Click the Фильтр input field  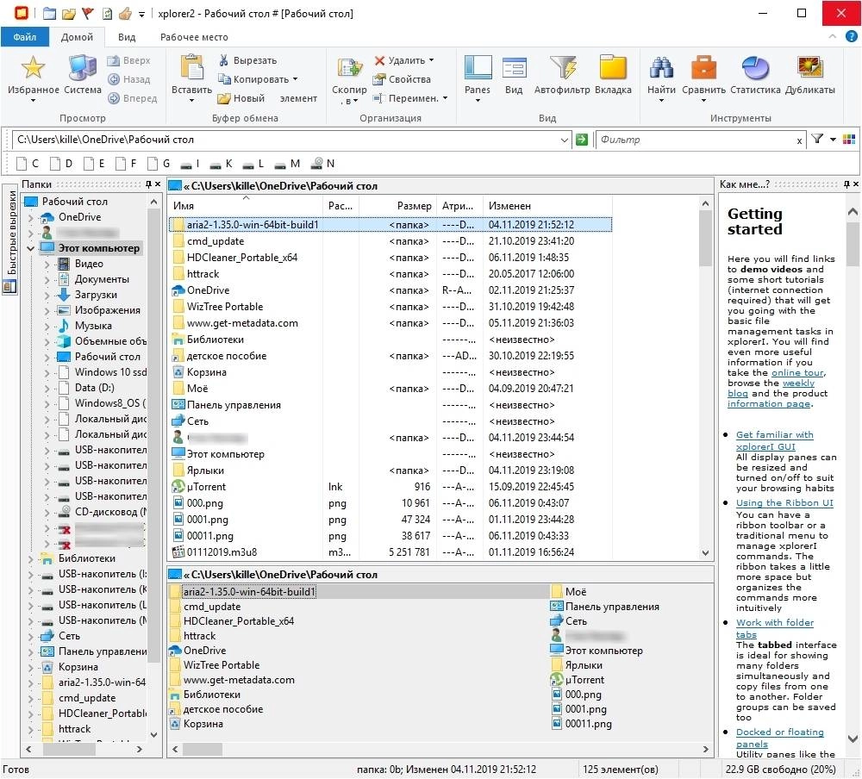click(694, 140)
